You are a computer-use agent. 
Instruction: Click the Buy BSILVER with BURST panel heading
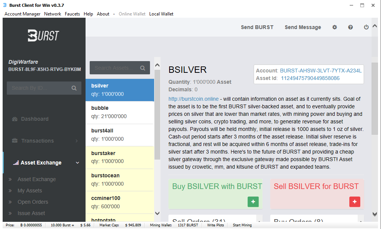(x=217, y=186)
